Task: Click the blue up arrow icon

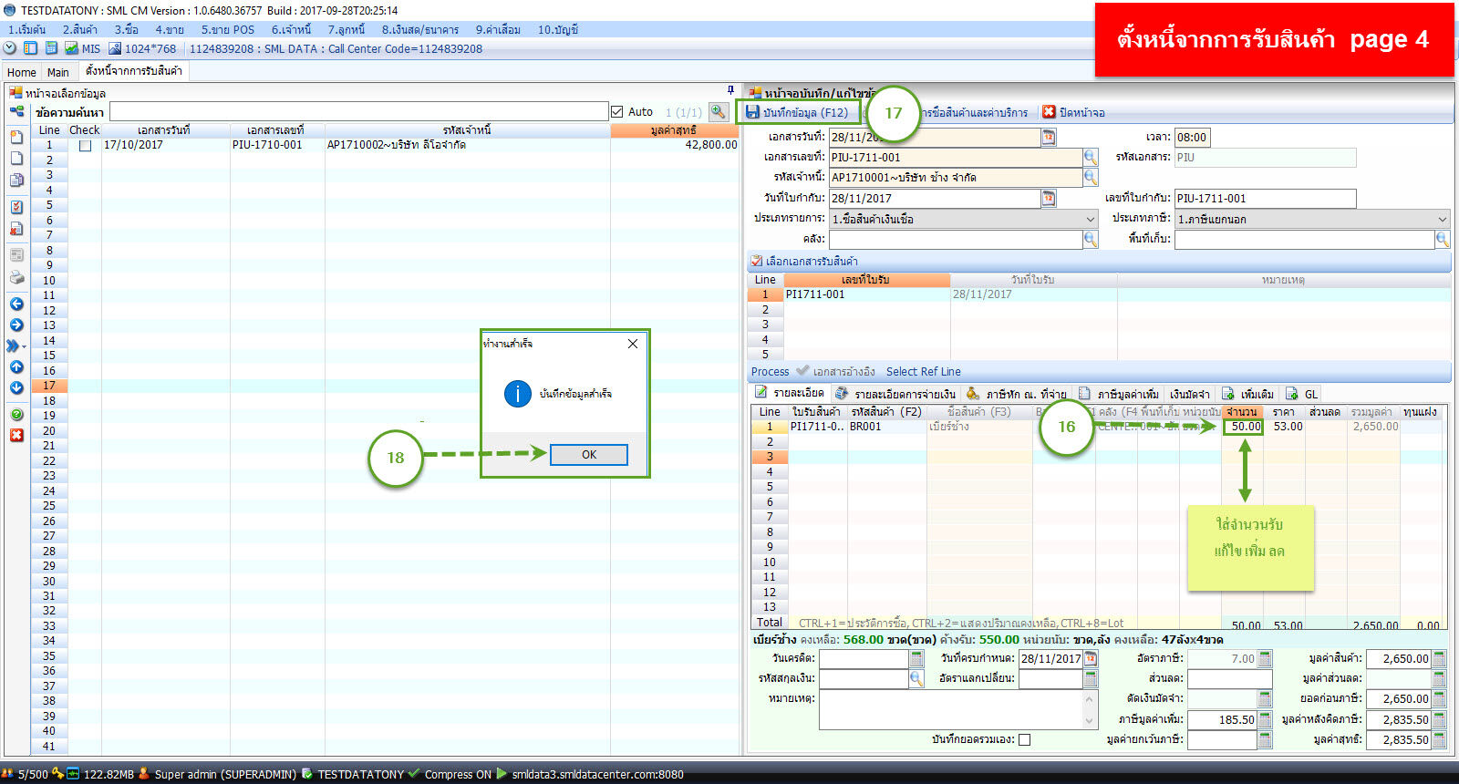Action: 16,366
